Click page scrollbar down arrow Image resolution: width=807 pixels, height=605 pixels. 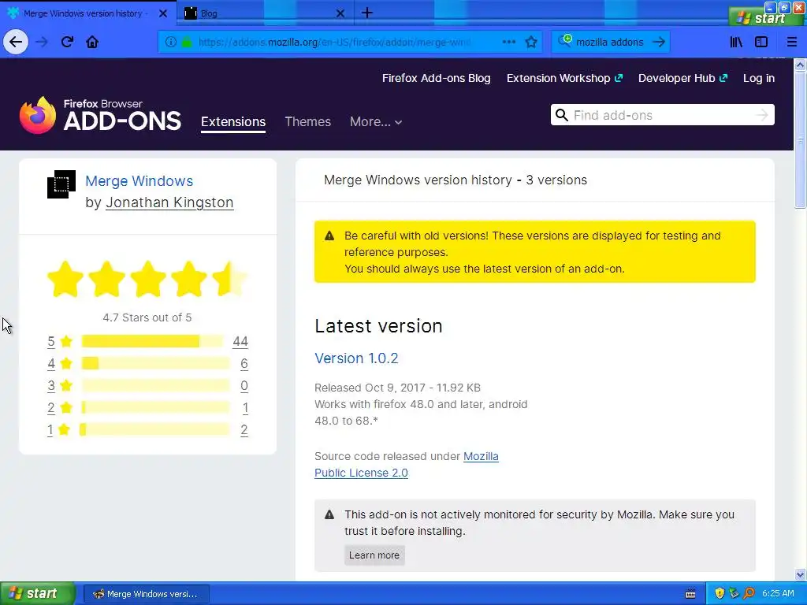click(800, 574)
